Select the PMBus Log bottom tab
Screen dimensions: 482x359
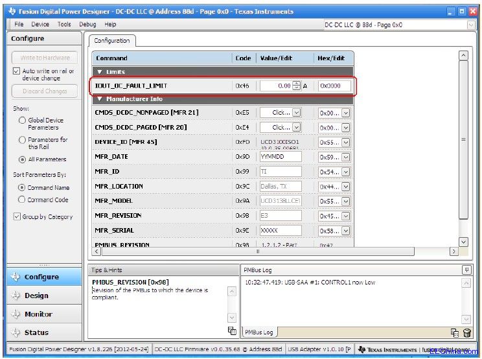[x=259, y=332]
